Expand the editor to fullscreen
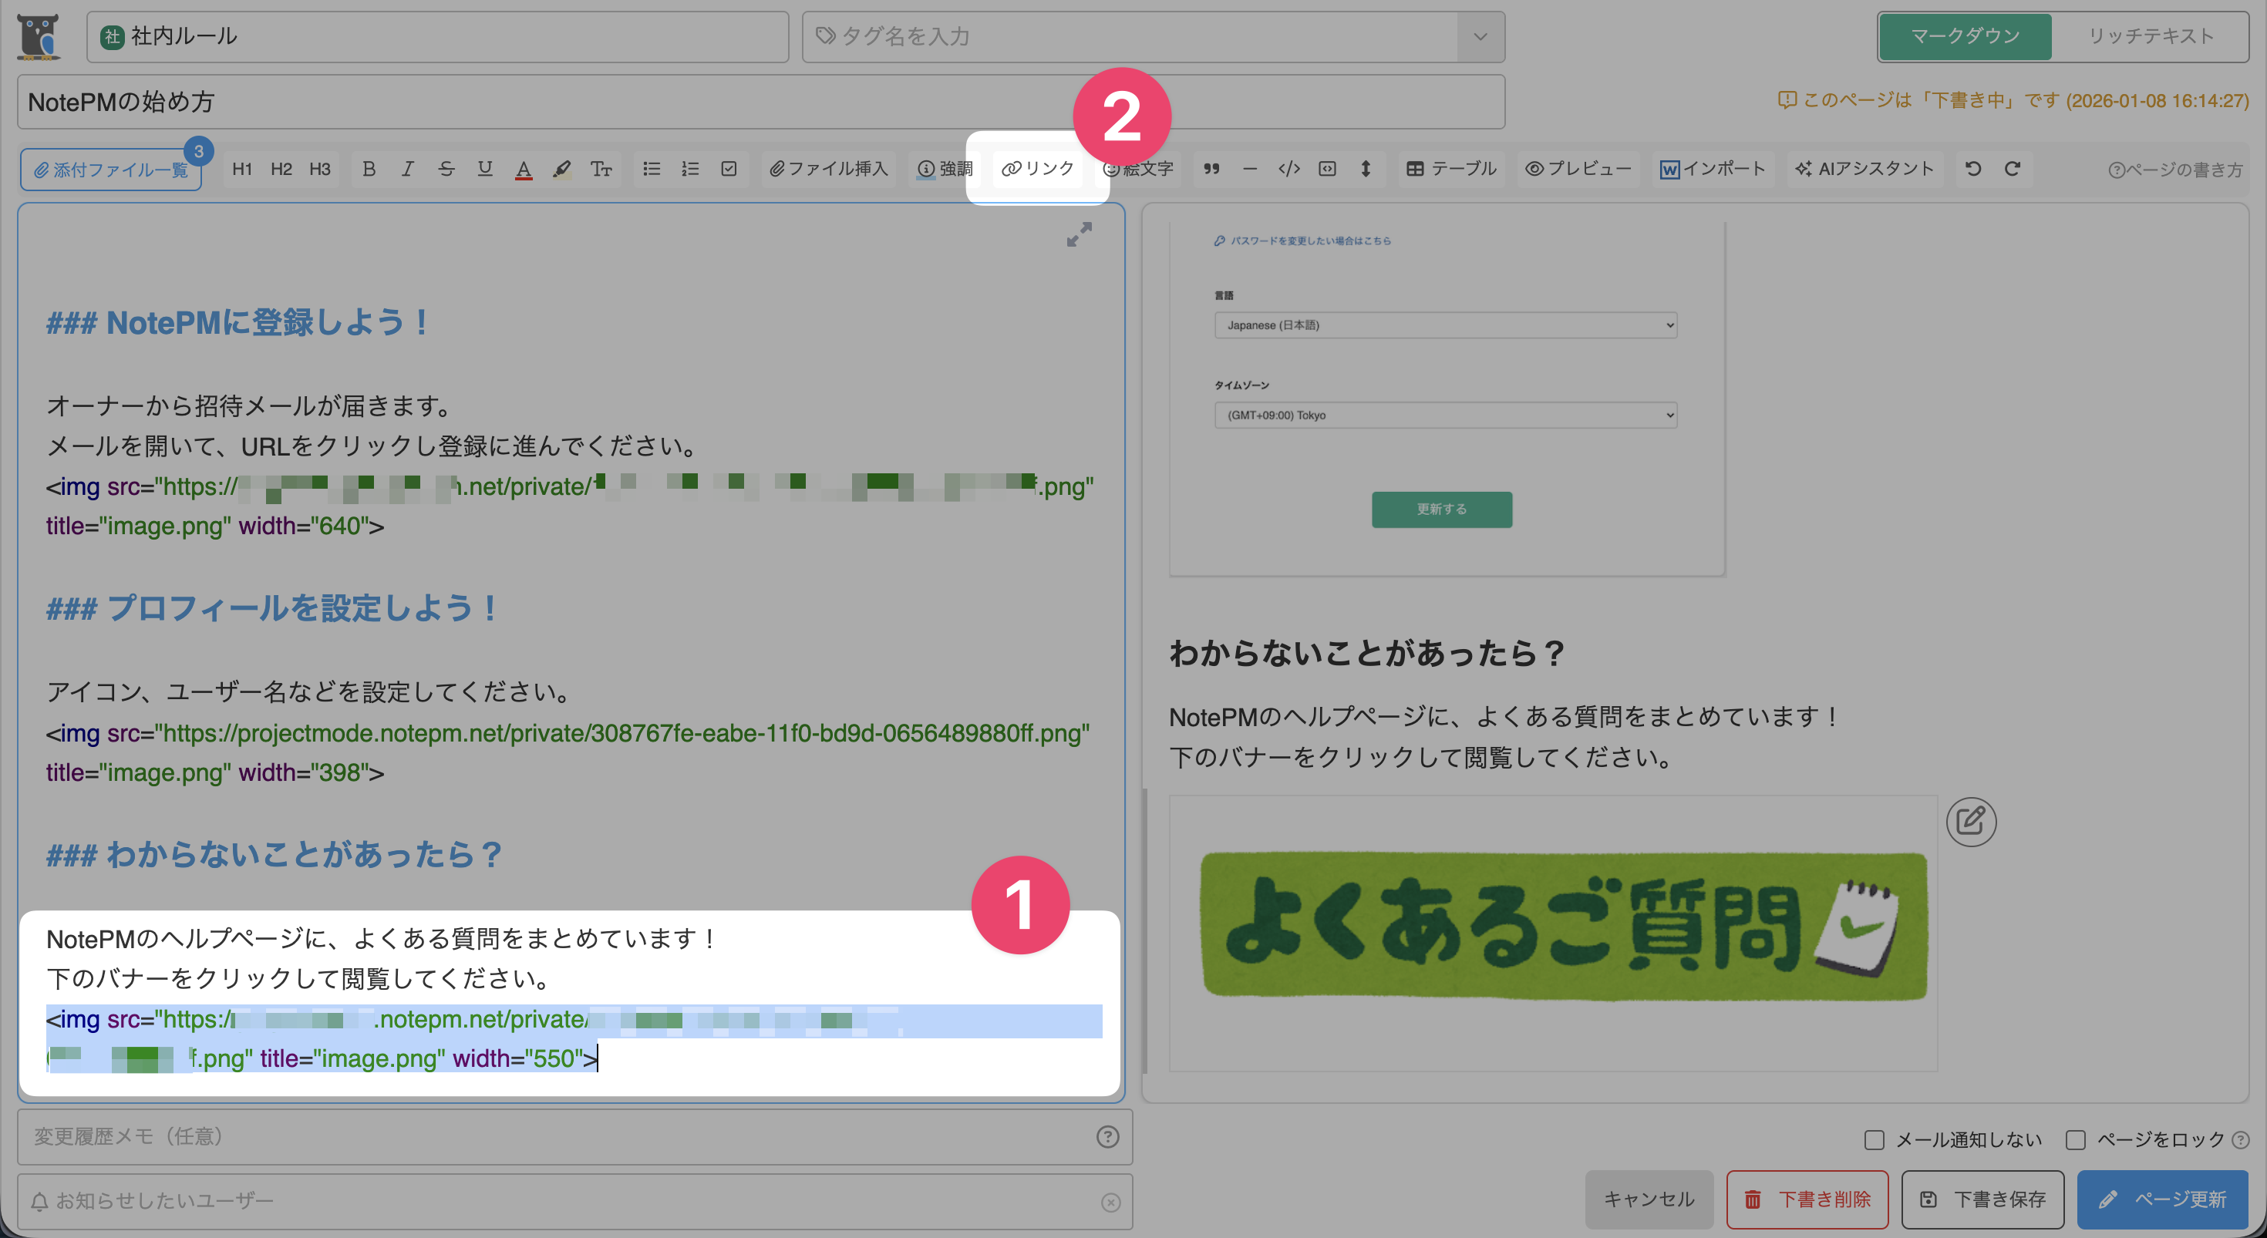2267x1238 pixels. pyautogui.click(x=1079, y=234)
